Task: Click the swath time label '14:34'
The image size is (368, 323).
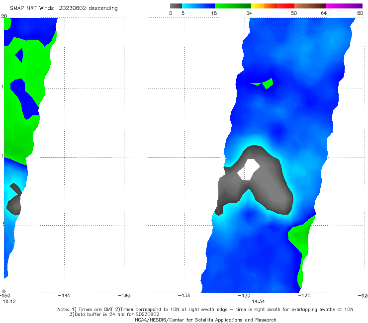Action: coord(258,302)
